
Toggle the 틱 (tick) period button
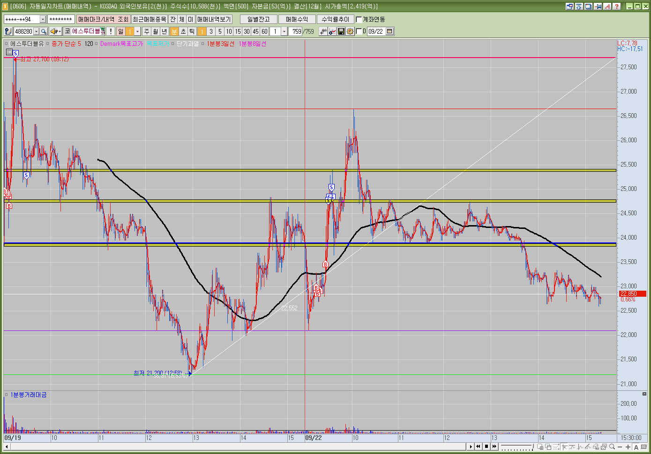(192, 31)
